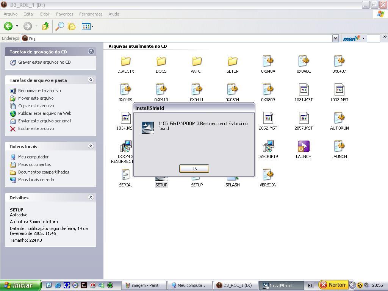Open the Arquivo menu
The width and height of the screenshot is (388, 291).
pyautogui.click(x=10, y=14)
